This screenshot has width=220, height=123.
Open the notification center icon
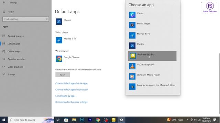pos(215,120)
